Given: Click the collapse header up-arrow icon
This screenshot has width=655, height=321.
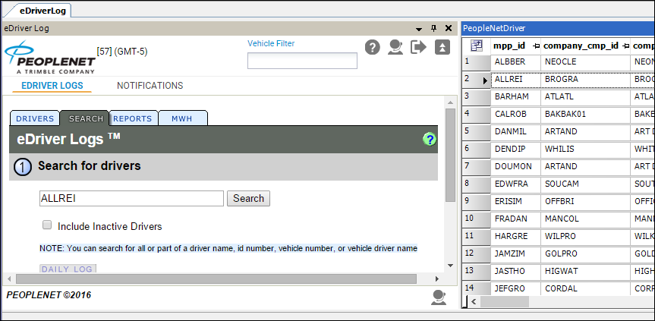Looking at the screenshot, I should (442, 48).
